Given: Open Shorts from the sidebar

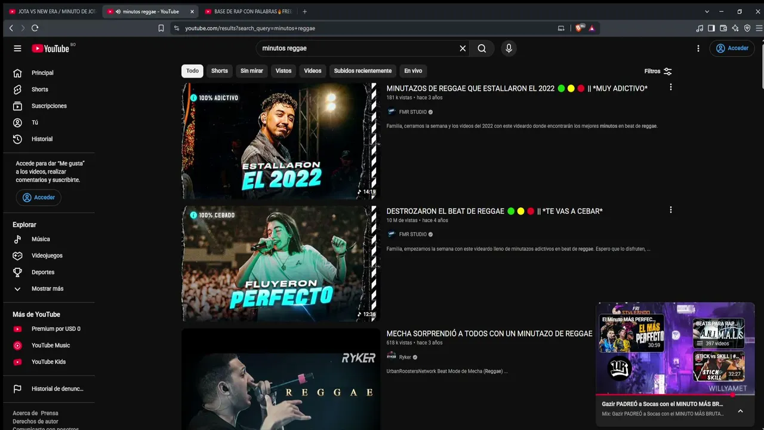Looking at the screenshot, I should point(50,90).
